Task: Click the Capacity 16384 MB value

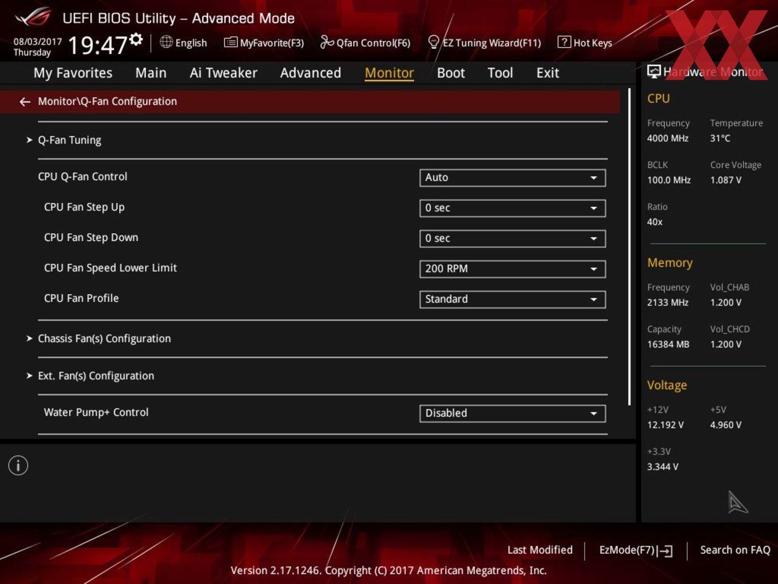Action: [x=668, y=344]
